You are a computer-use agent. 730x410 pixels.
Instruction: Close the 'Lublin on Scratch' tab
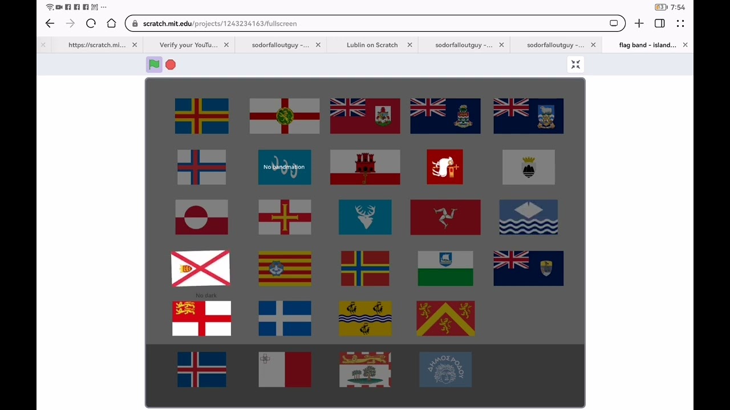(x=409, y=45)
